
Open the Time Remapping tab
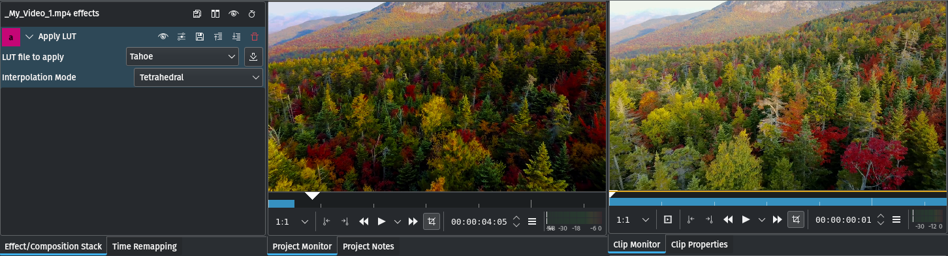[x=144, y=246]
